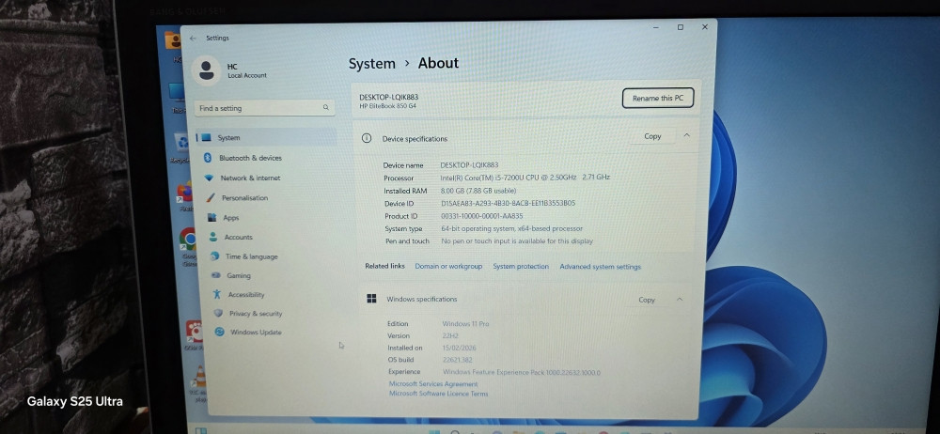Click the Accounts person icon
This screenshot has width=940, height=434.
coord(212,237)
